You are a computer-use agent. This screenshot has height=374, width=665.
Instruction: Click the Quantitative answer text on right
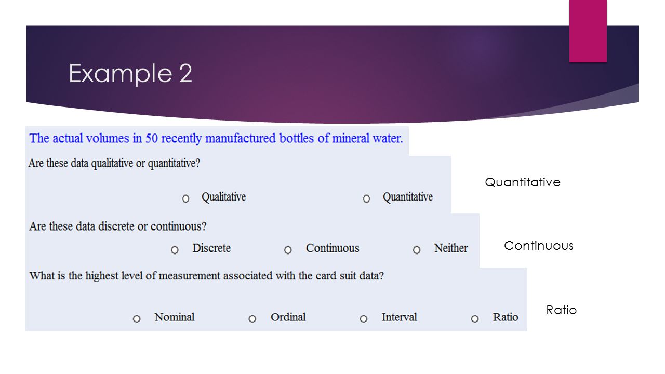pos(523,182)
